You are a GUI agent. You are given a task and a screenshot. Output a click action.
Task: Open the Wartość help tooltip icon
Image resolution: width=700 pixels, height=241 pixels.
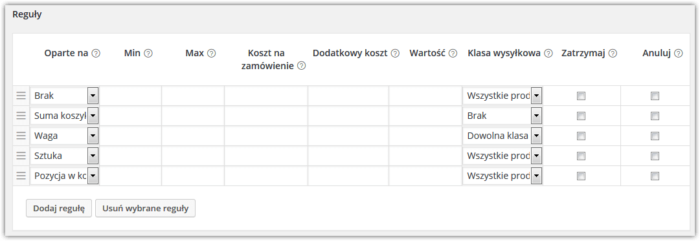point(453,54)
